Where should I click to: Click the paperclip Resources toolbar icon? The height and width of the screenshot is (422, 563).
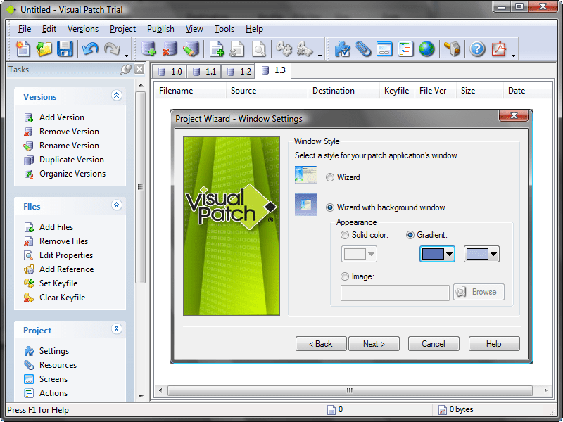click(x=363, y=49)
